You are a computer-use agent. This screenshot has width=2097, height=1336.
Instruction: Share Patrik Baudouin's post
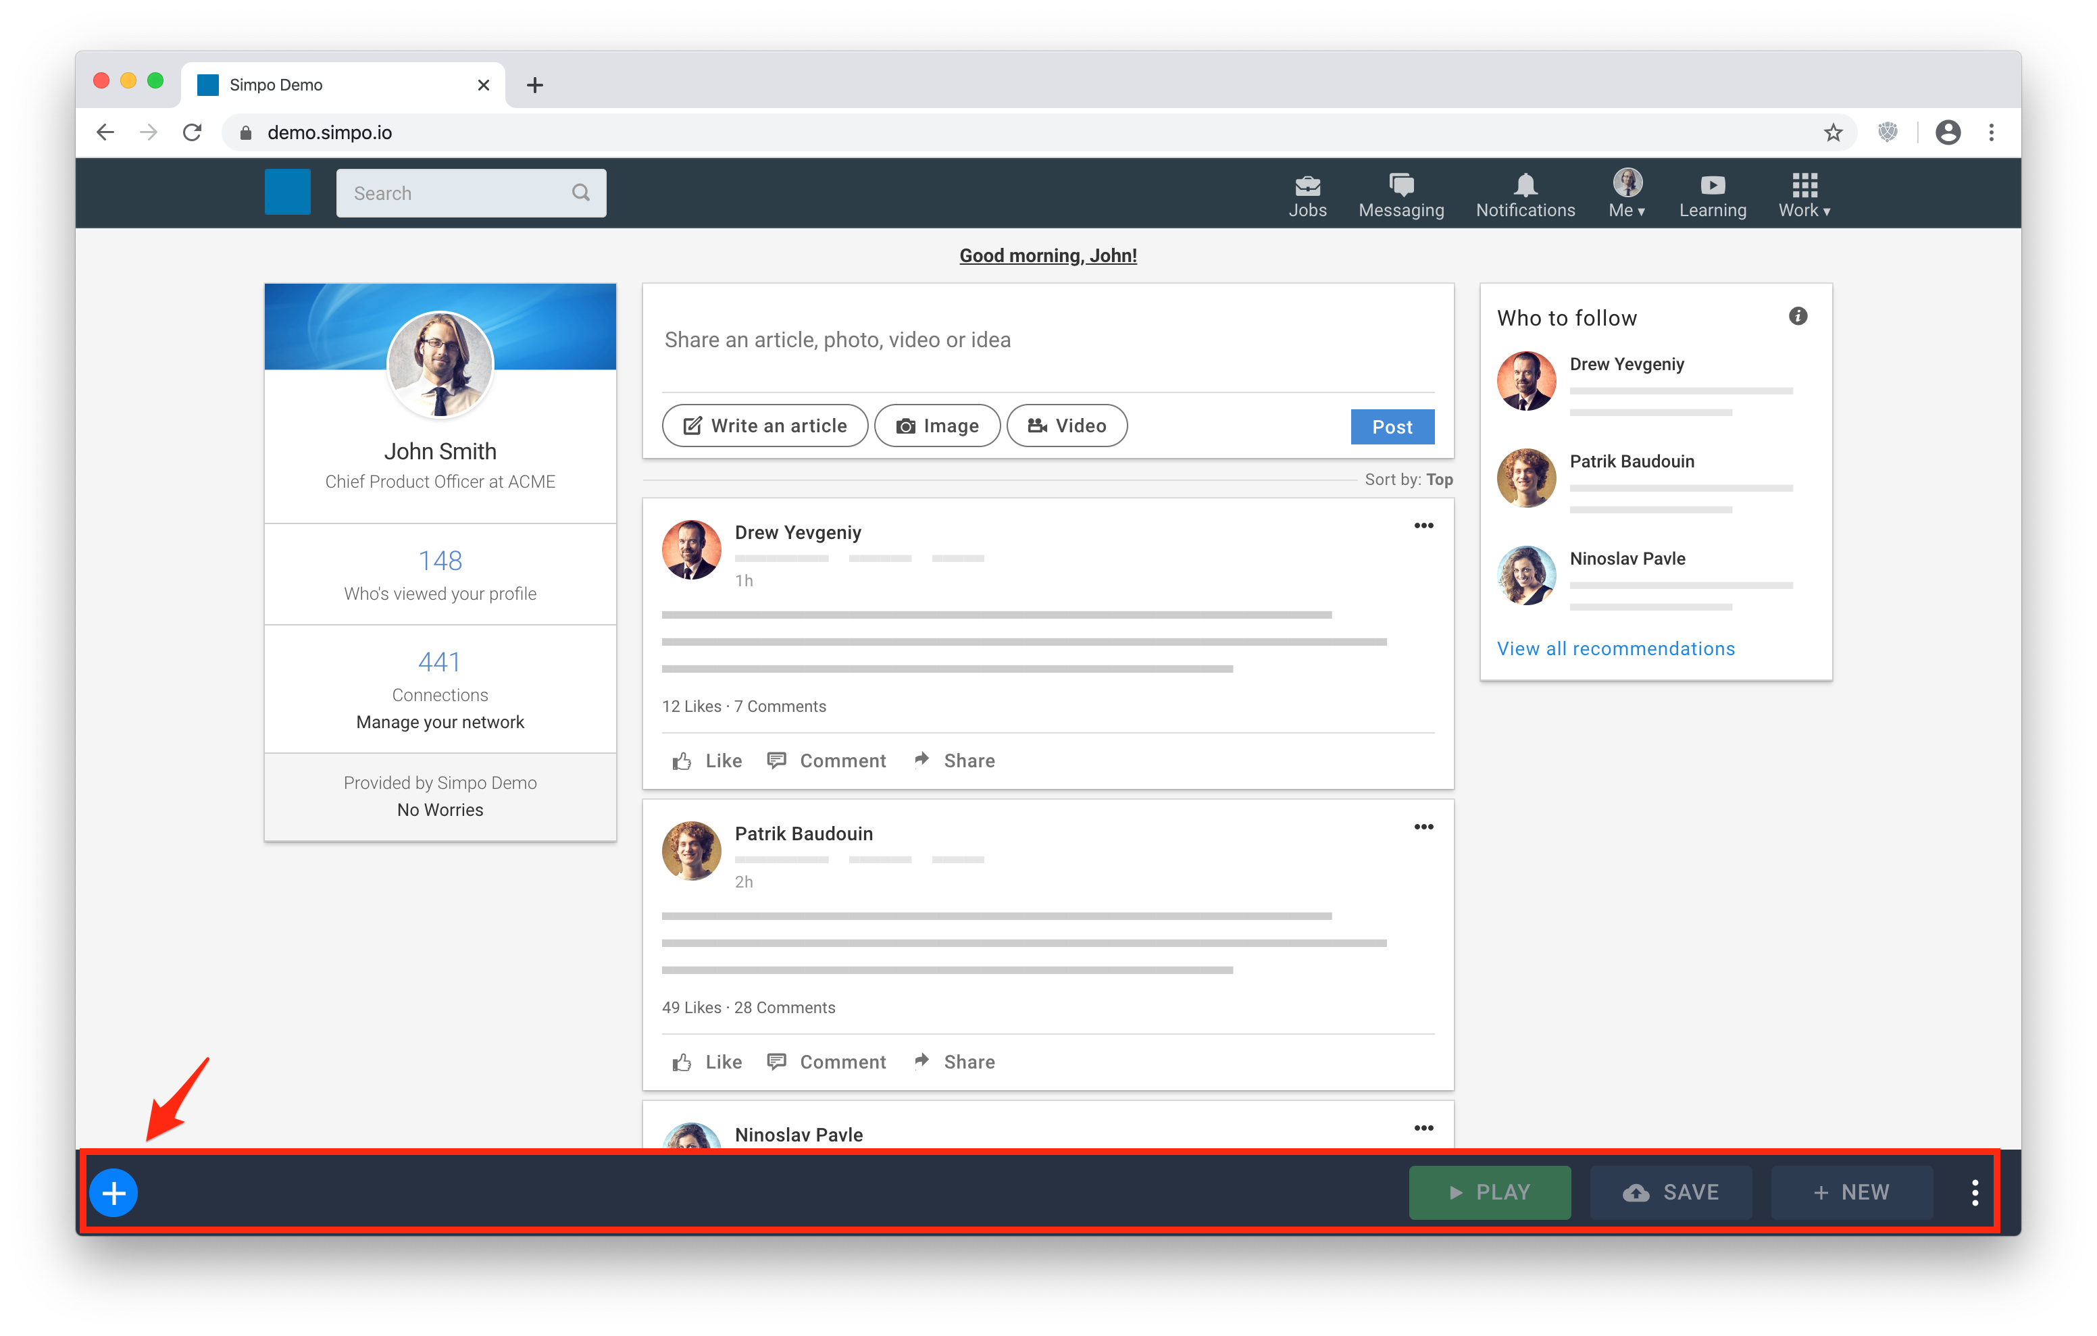[x=953, y=1062]
